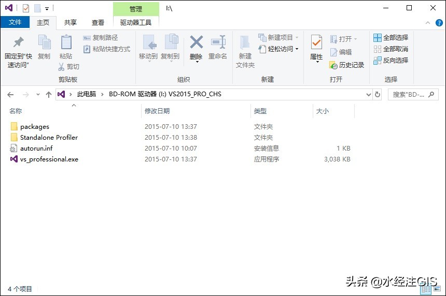Click the Help question mark icon

439,23
